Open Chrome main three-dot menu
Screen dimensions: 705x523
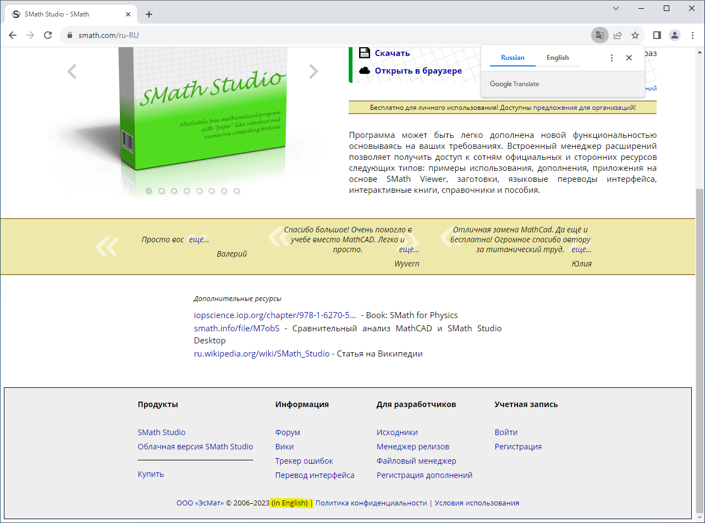tap(692, 35)
